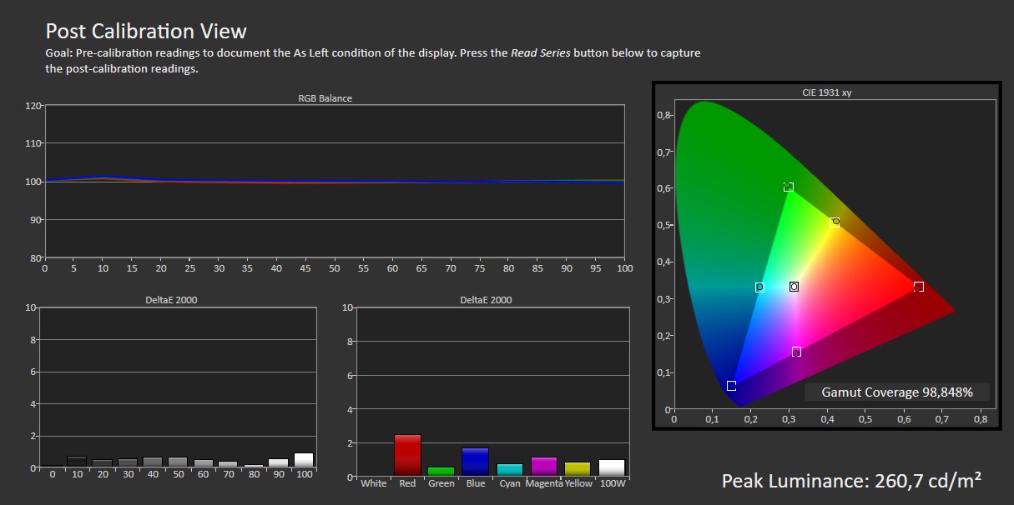The width and height of the screenshot is (1014, 505).
Task: Click the 50 tick label under RGB Balance chart
Action: tap(334, 268)
